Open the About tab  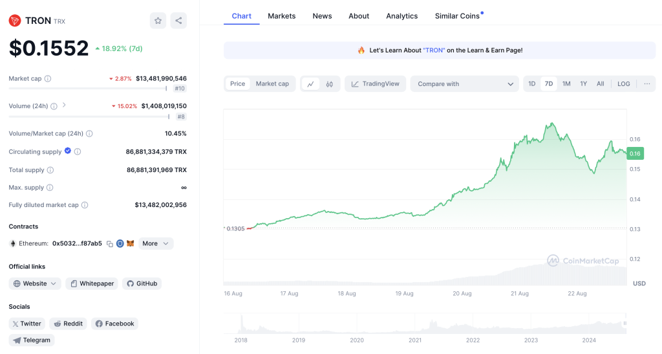pos(359,16)
